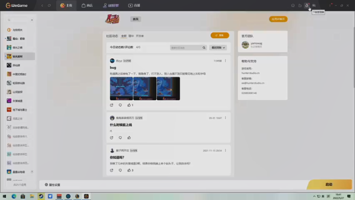Select the 全部 community filter tab
The image size is (355, 200).
tap(124, 36)
